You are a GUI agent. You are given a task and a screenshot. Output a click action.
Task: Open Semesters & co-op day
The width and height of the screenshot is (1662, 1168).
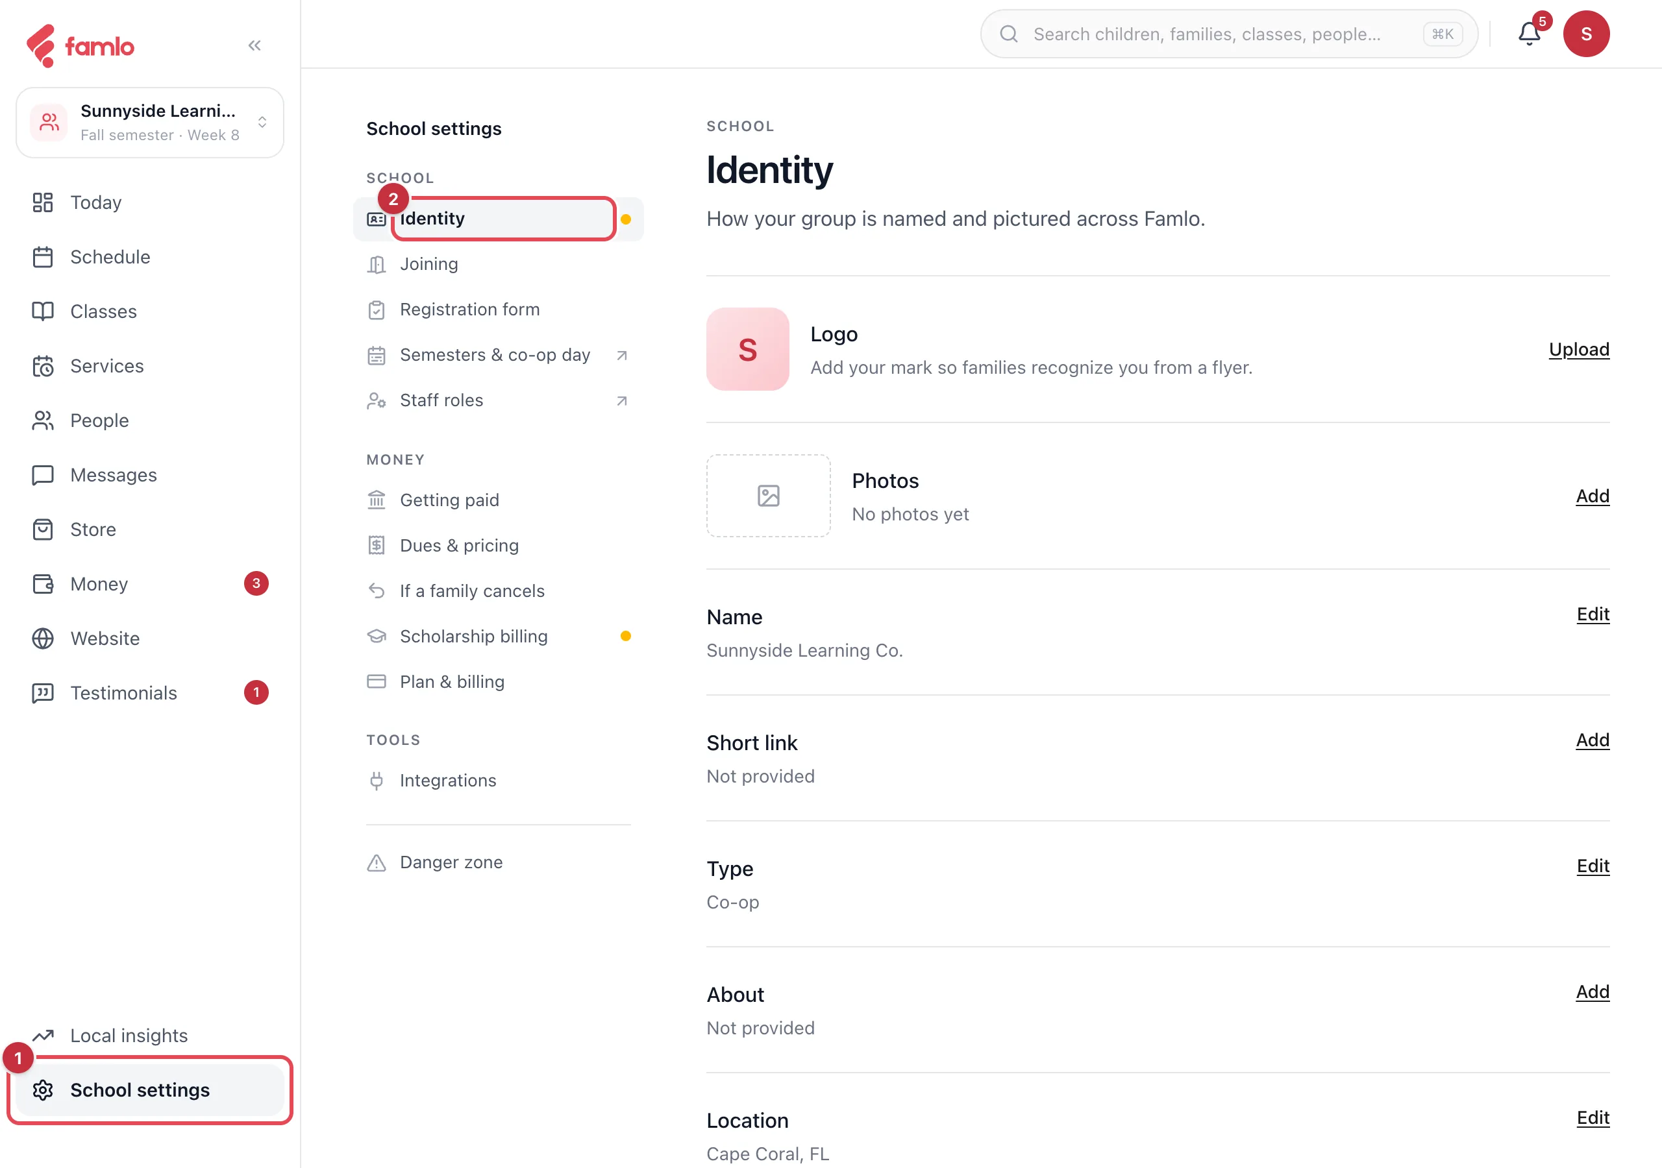(x=498, y=356)
